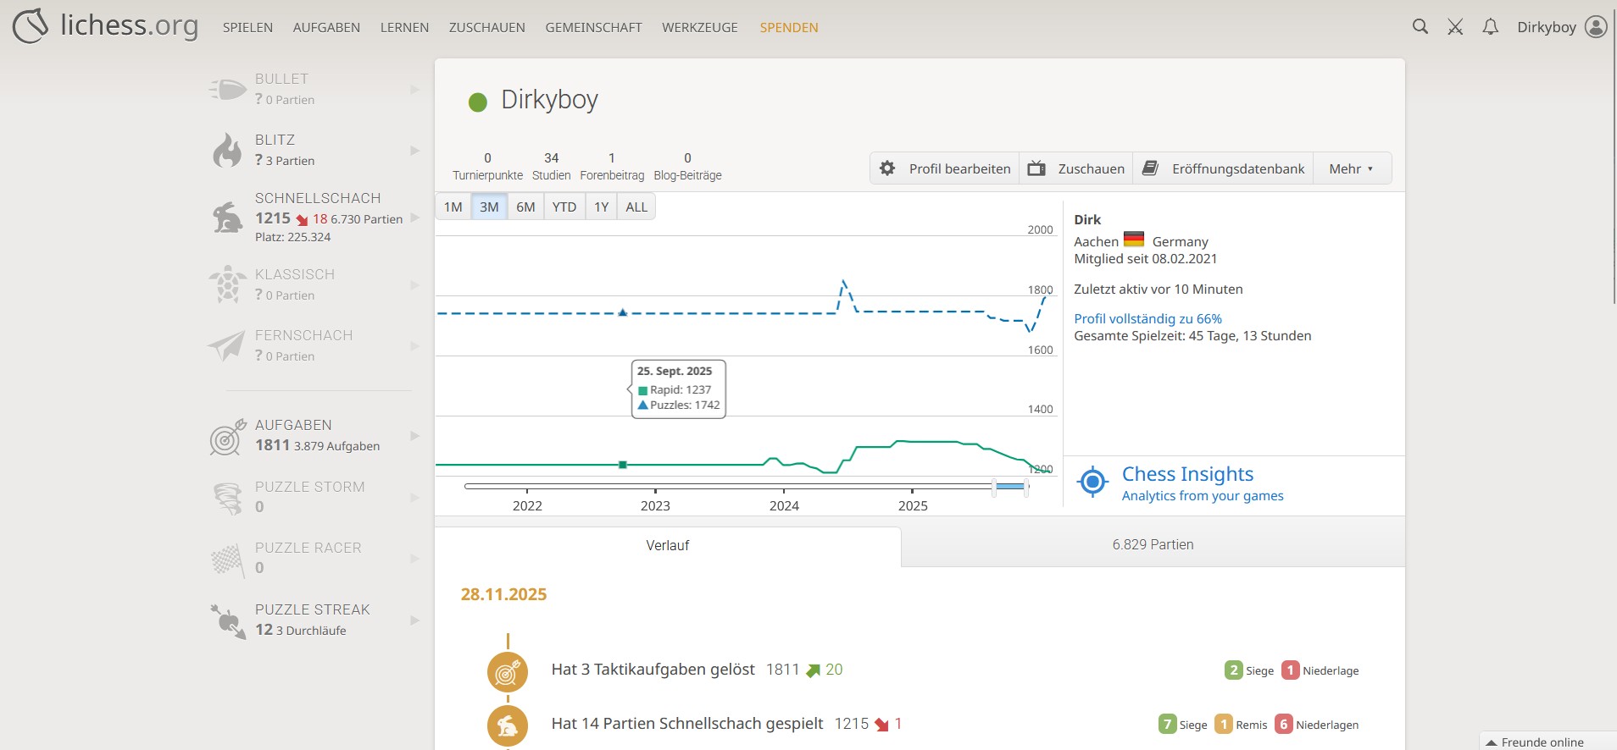Click the crossed swords challenge icon

pyautogui.click(x=1455, y=27)
